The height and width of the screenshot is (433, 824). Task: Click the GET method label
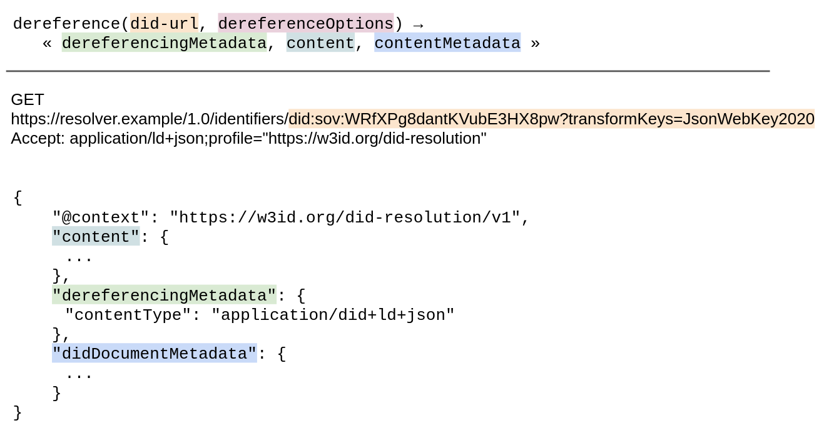coord(26,99)
